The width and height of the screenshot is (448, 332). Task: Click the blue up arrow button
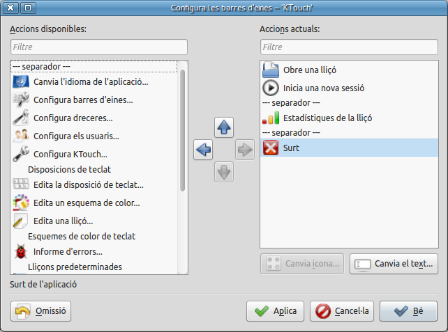pyautogui.click(x=224, y=127)
